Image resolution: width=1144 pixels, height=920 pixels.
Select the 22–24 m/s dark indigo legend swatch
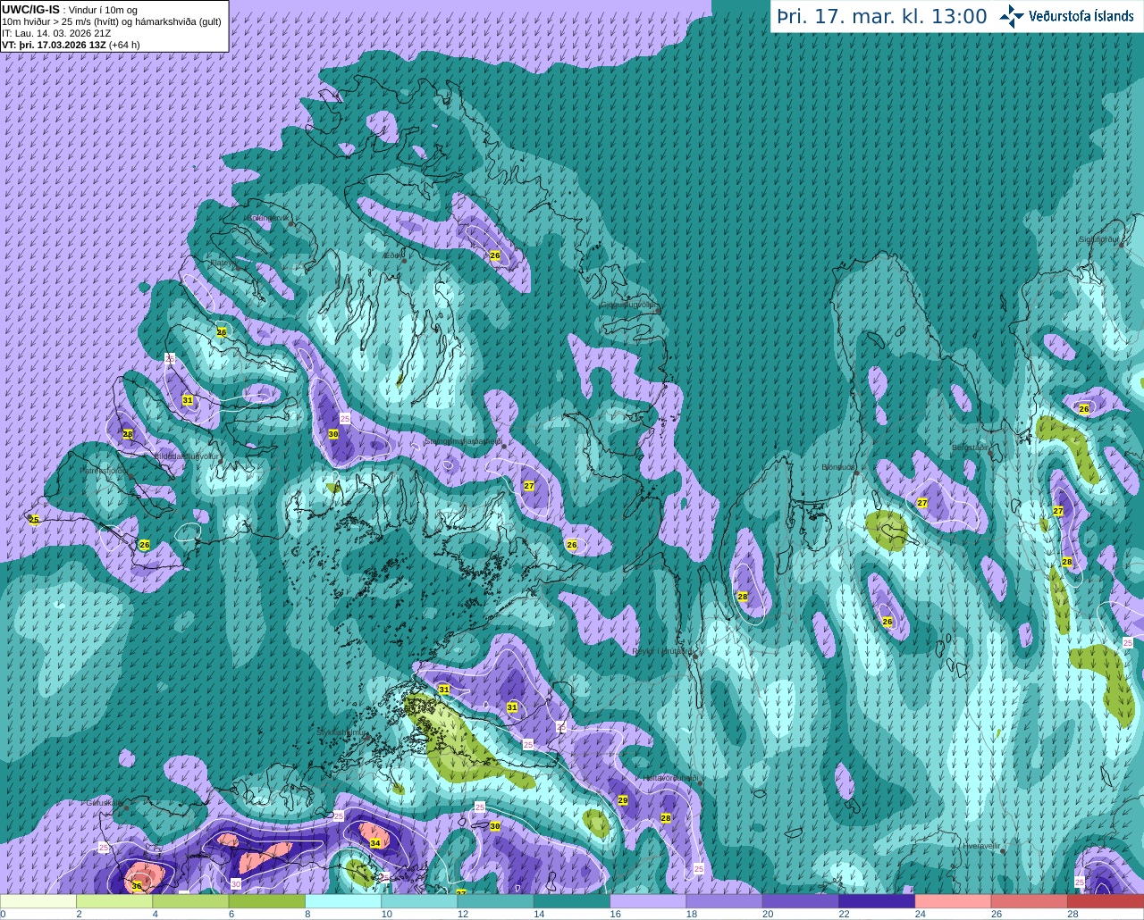tap(877, 901)
